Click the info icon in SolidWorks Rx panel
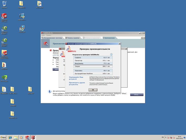 click(x=50, y=91)
